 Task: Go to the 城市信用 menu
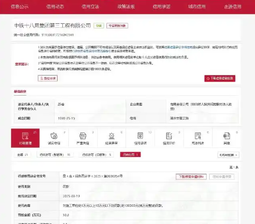click(x=197, y=7)
